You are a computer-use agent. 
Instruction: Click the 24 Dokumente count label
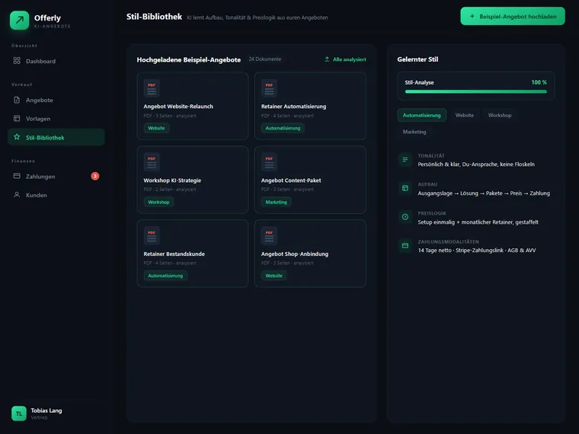tap(265, 59)
